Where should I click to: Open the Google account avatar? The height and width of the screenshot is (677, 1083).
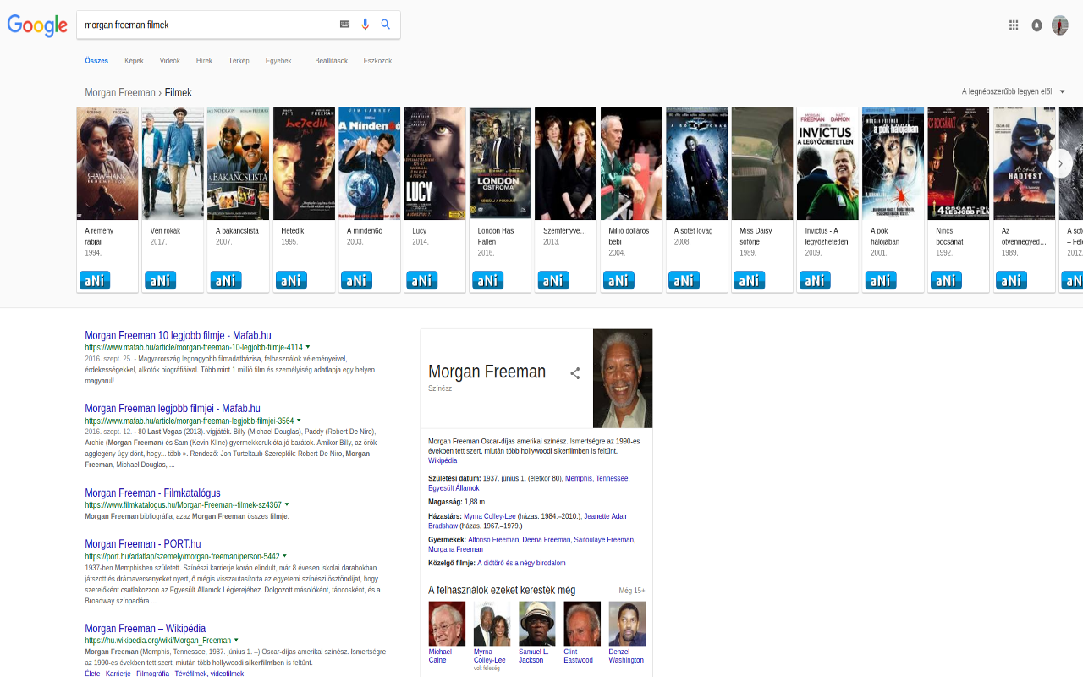tap(1060, 25)
